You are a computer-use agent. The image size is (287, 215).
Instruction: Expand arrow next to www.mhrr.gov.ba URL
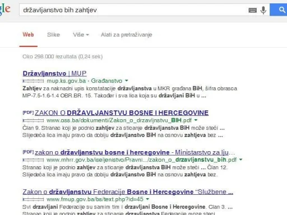point(240,160)
